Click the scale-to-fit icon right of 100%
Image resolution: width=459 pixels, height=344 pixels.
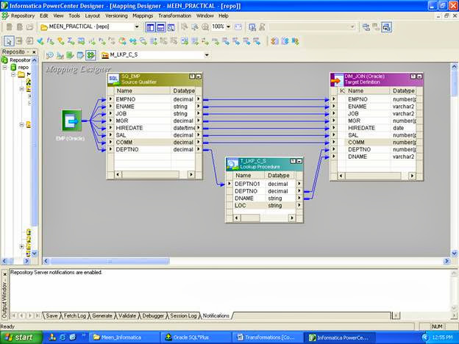click(x=238, y=27)
